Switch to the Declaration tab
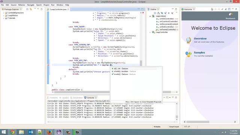This screenshot has height=135, width=240. [76, 97]
